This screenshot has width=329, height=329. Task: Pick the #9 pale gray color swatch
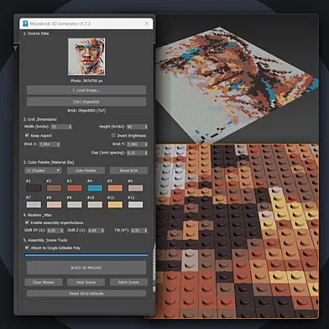pos(75,205)
